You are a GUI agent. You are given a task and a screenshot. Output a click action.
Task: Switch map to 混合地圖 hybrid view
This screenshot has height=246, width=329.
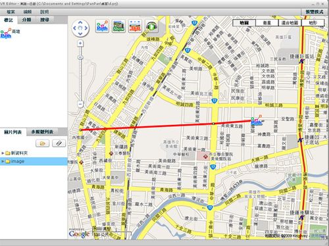pos(290,23)
